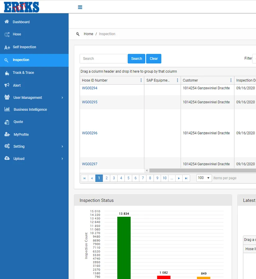Click the hamburger menu icon
Viewport: 256px width, 279px height.
pos(80,7)
